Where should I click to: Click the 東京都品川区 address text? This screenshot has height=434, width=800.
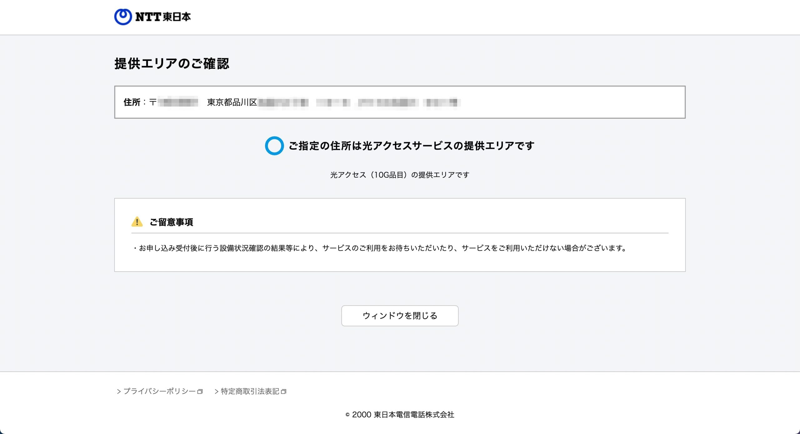(232, 102)
